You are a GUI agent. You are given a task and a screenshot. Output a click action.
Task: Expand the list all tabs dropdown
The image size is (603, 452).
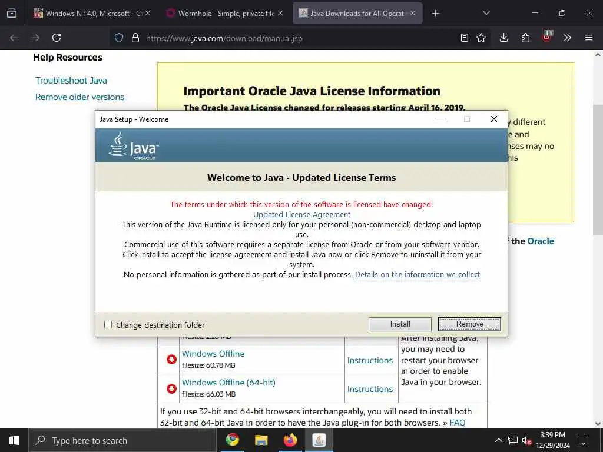486,13
